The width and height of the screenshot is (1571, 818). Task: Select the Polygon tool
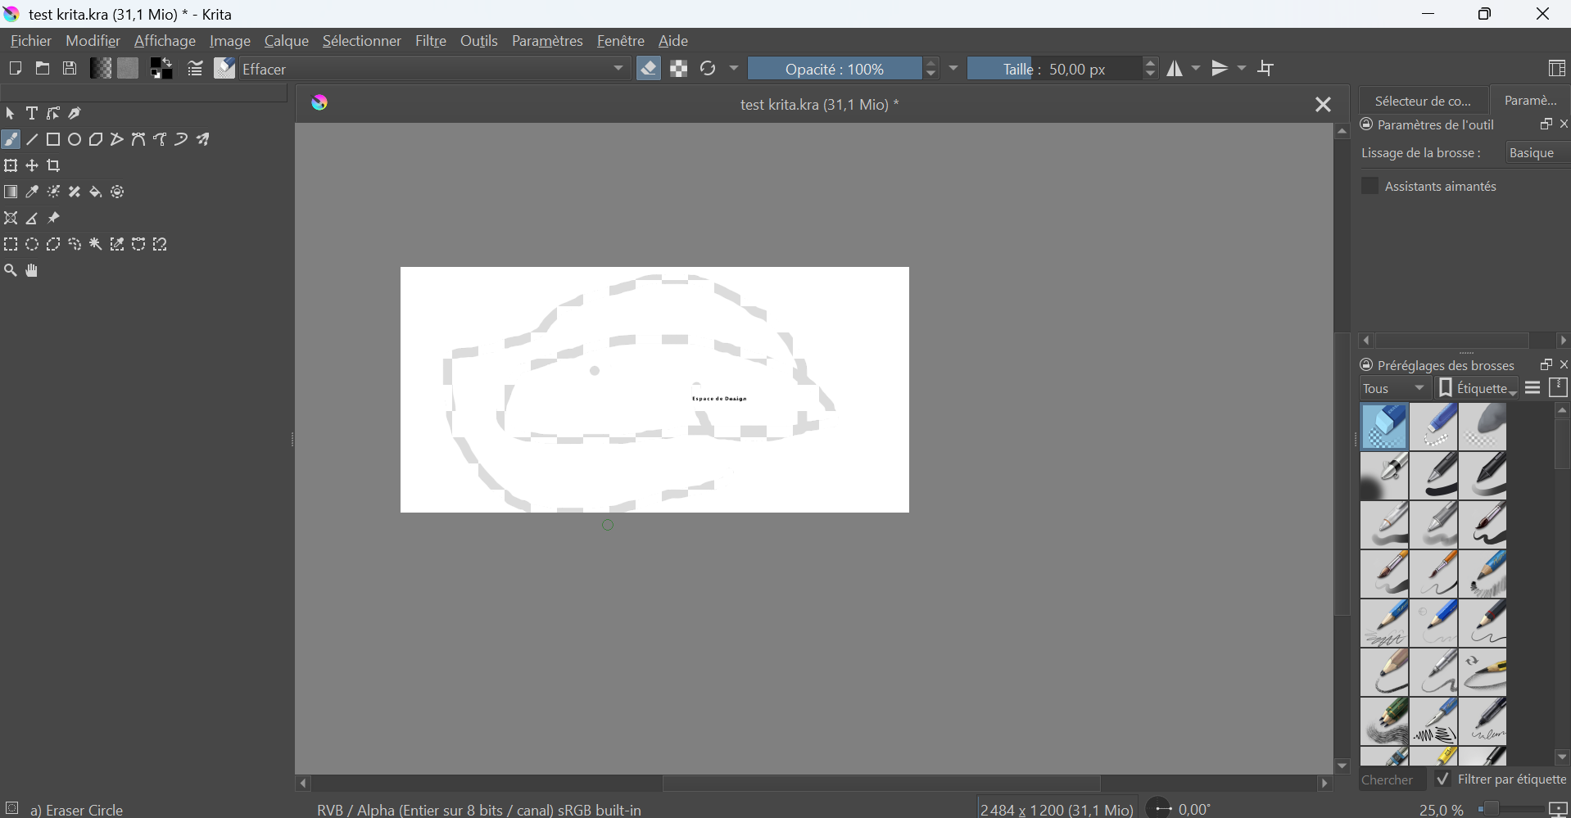(97, 140)
